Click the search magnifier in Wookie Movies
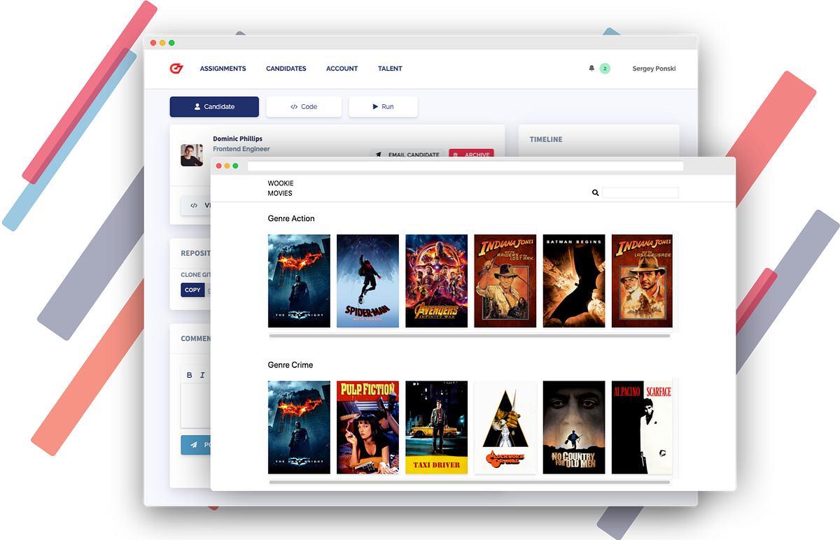The height and width of the screenshot is (540, 840). pos(594,192)
